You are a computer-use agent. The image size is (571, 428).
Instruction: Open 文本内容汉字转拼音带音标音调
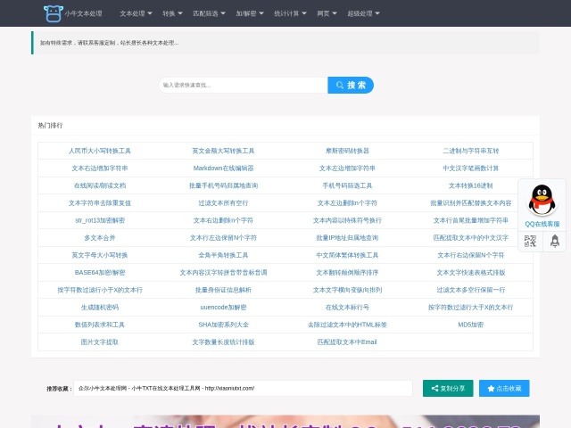[x=223, y=273]
